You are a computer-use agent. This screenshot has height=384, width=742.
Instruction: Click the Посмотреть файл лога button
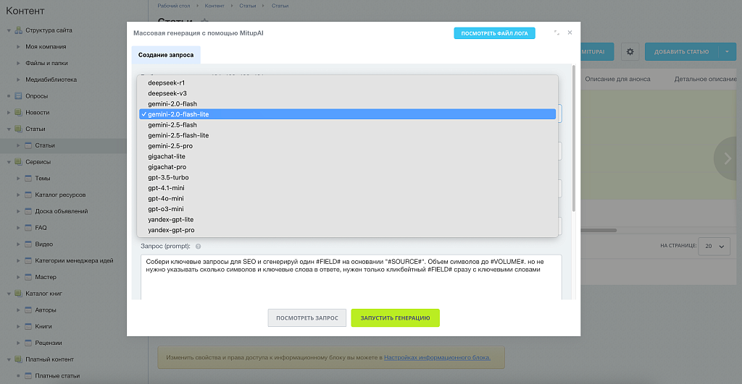click(x=494, y=33)
